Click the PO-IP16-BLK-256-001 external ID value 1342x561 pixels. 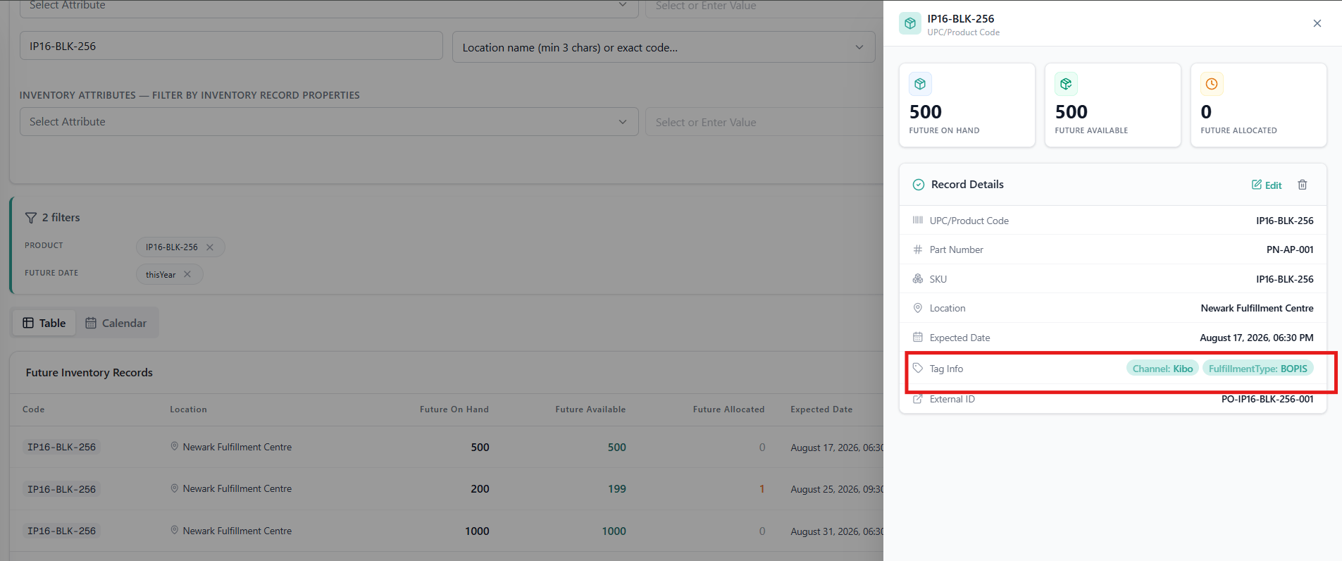[1267, 399]
